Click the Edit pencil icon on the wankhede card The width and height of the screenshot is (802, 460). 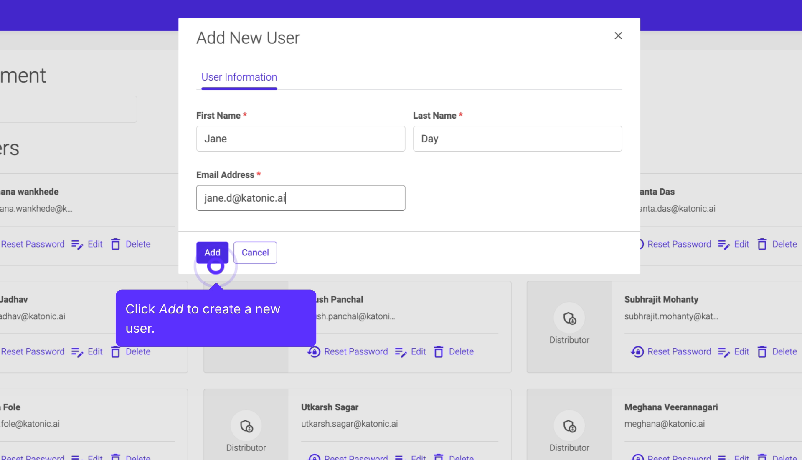pyautogui.click(x=77, y=244)
